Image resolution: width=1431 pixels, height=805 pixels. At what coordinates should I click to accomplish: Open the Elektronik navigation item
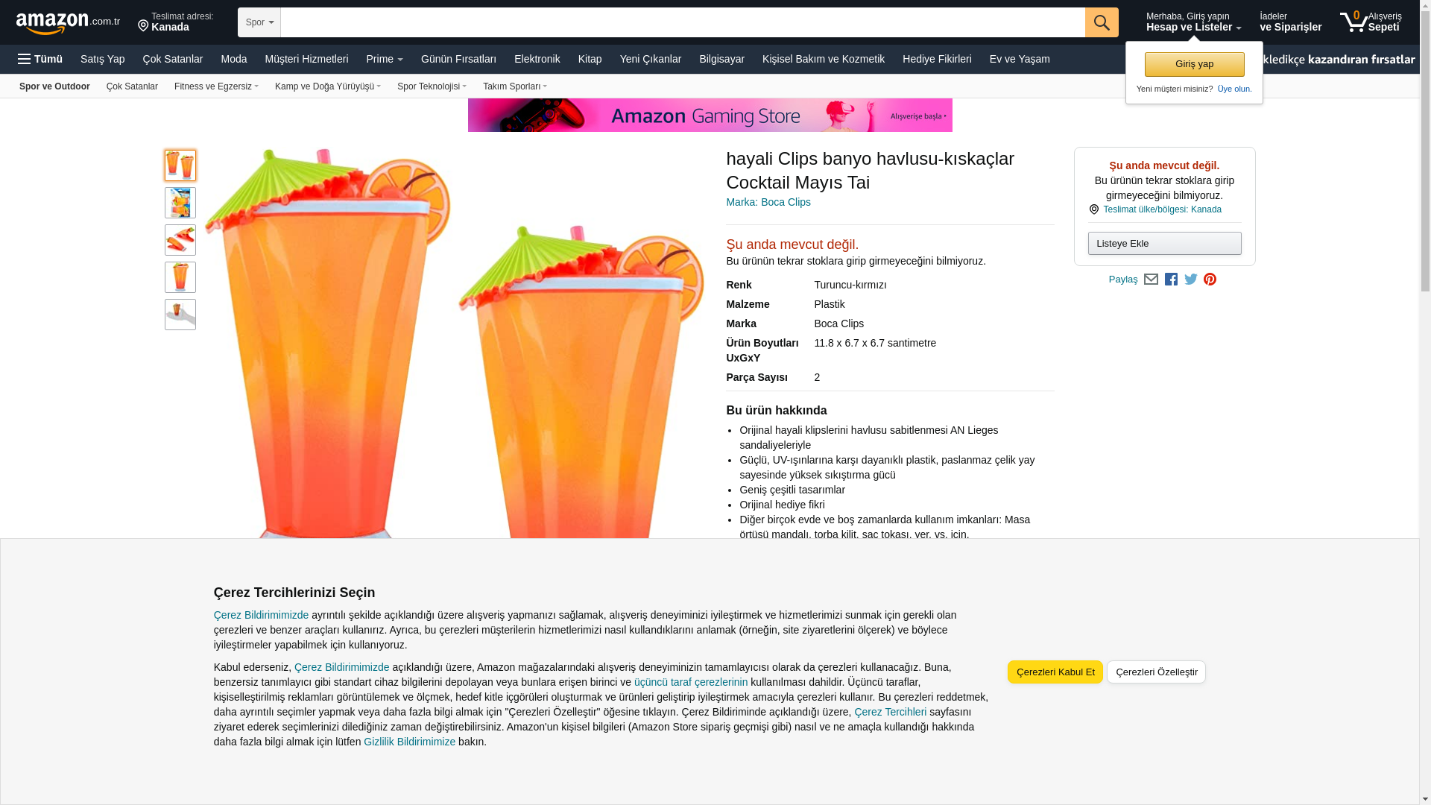pyautogui.click(x=537, y=59)
